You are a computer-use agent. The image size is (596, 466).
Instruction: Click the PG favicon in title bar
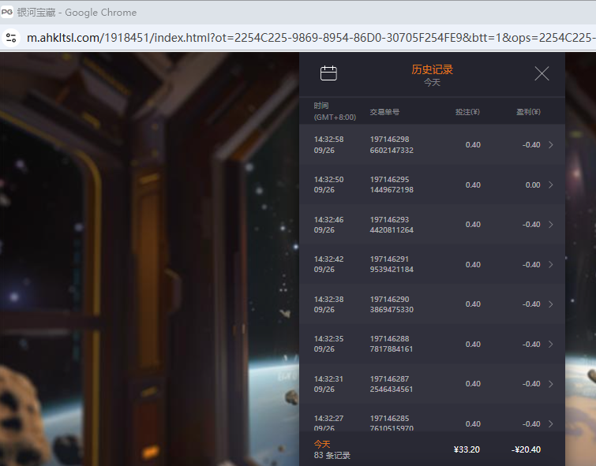coord(7,12)
